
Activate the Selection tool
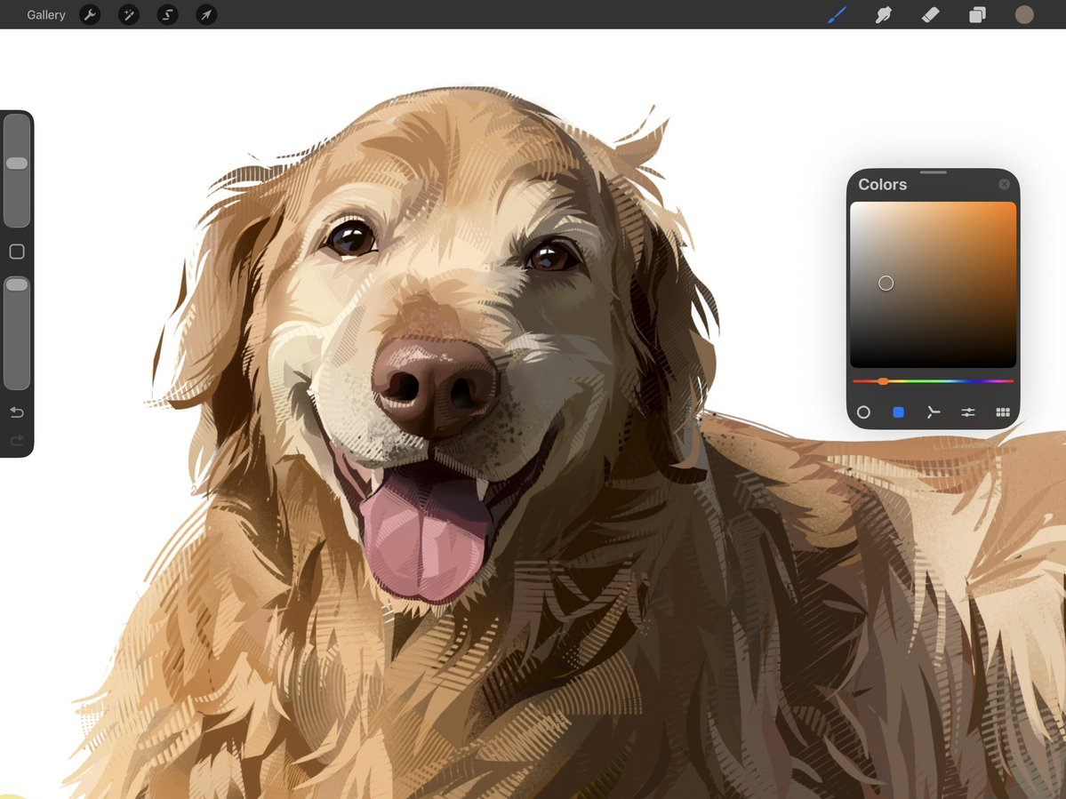pos(167,14)
